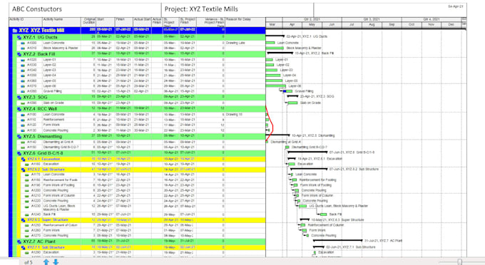Click the WBS icon beside XYZ.5 Dismantling

pos(19,136)
